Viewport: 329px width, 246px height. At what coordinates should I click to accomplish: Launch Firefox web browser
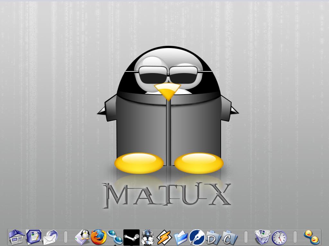pyautogui.click(x=98, y=237)
